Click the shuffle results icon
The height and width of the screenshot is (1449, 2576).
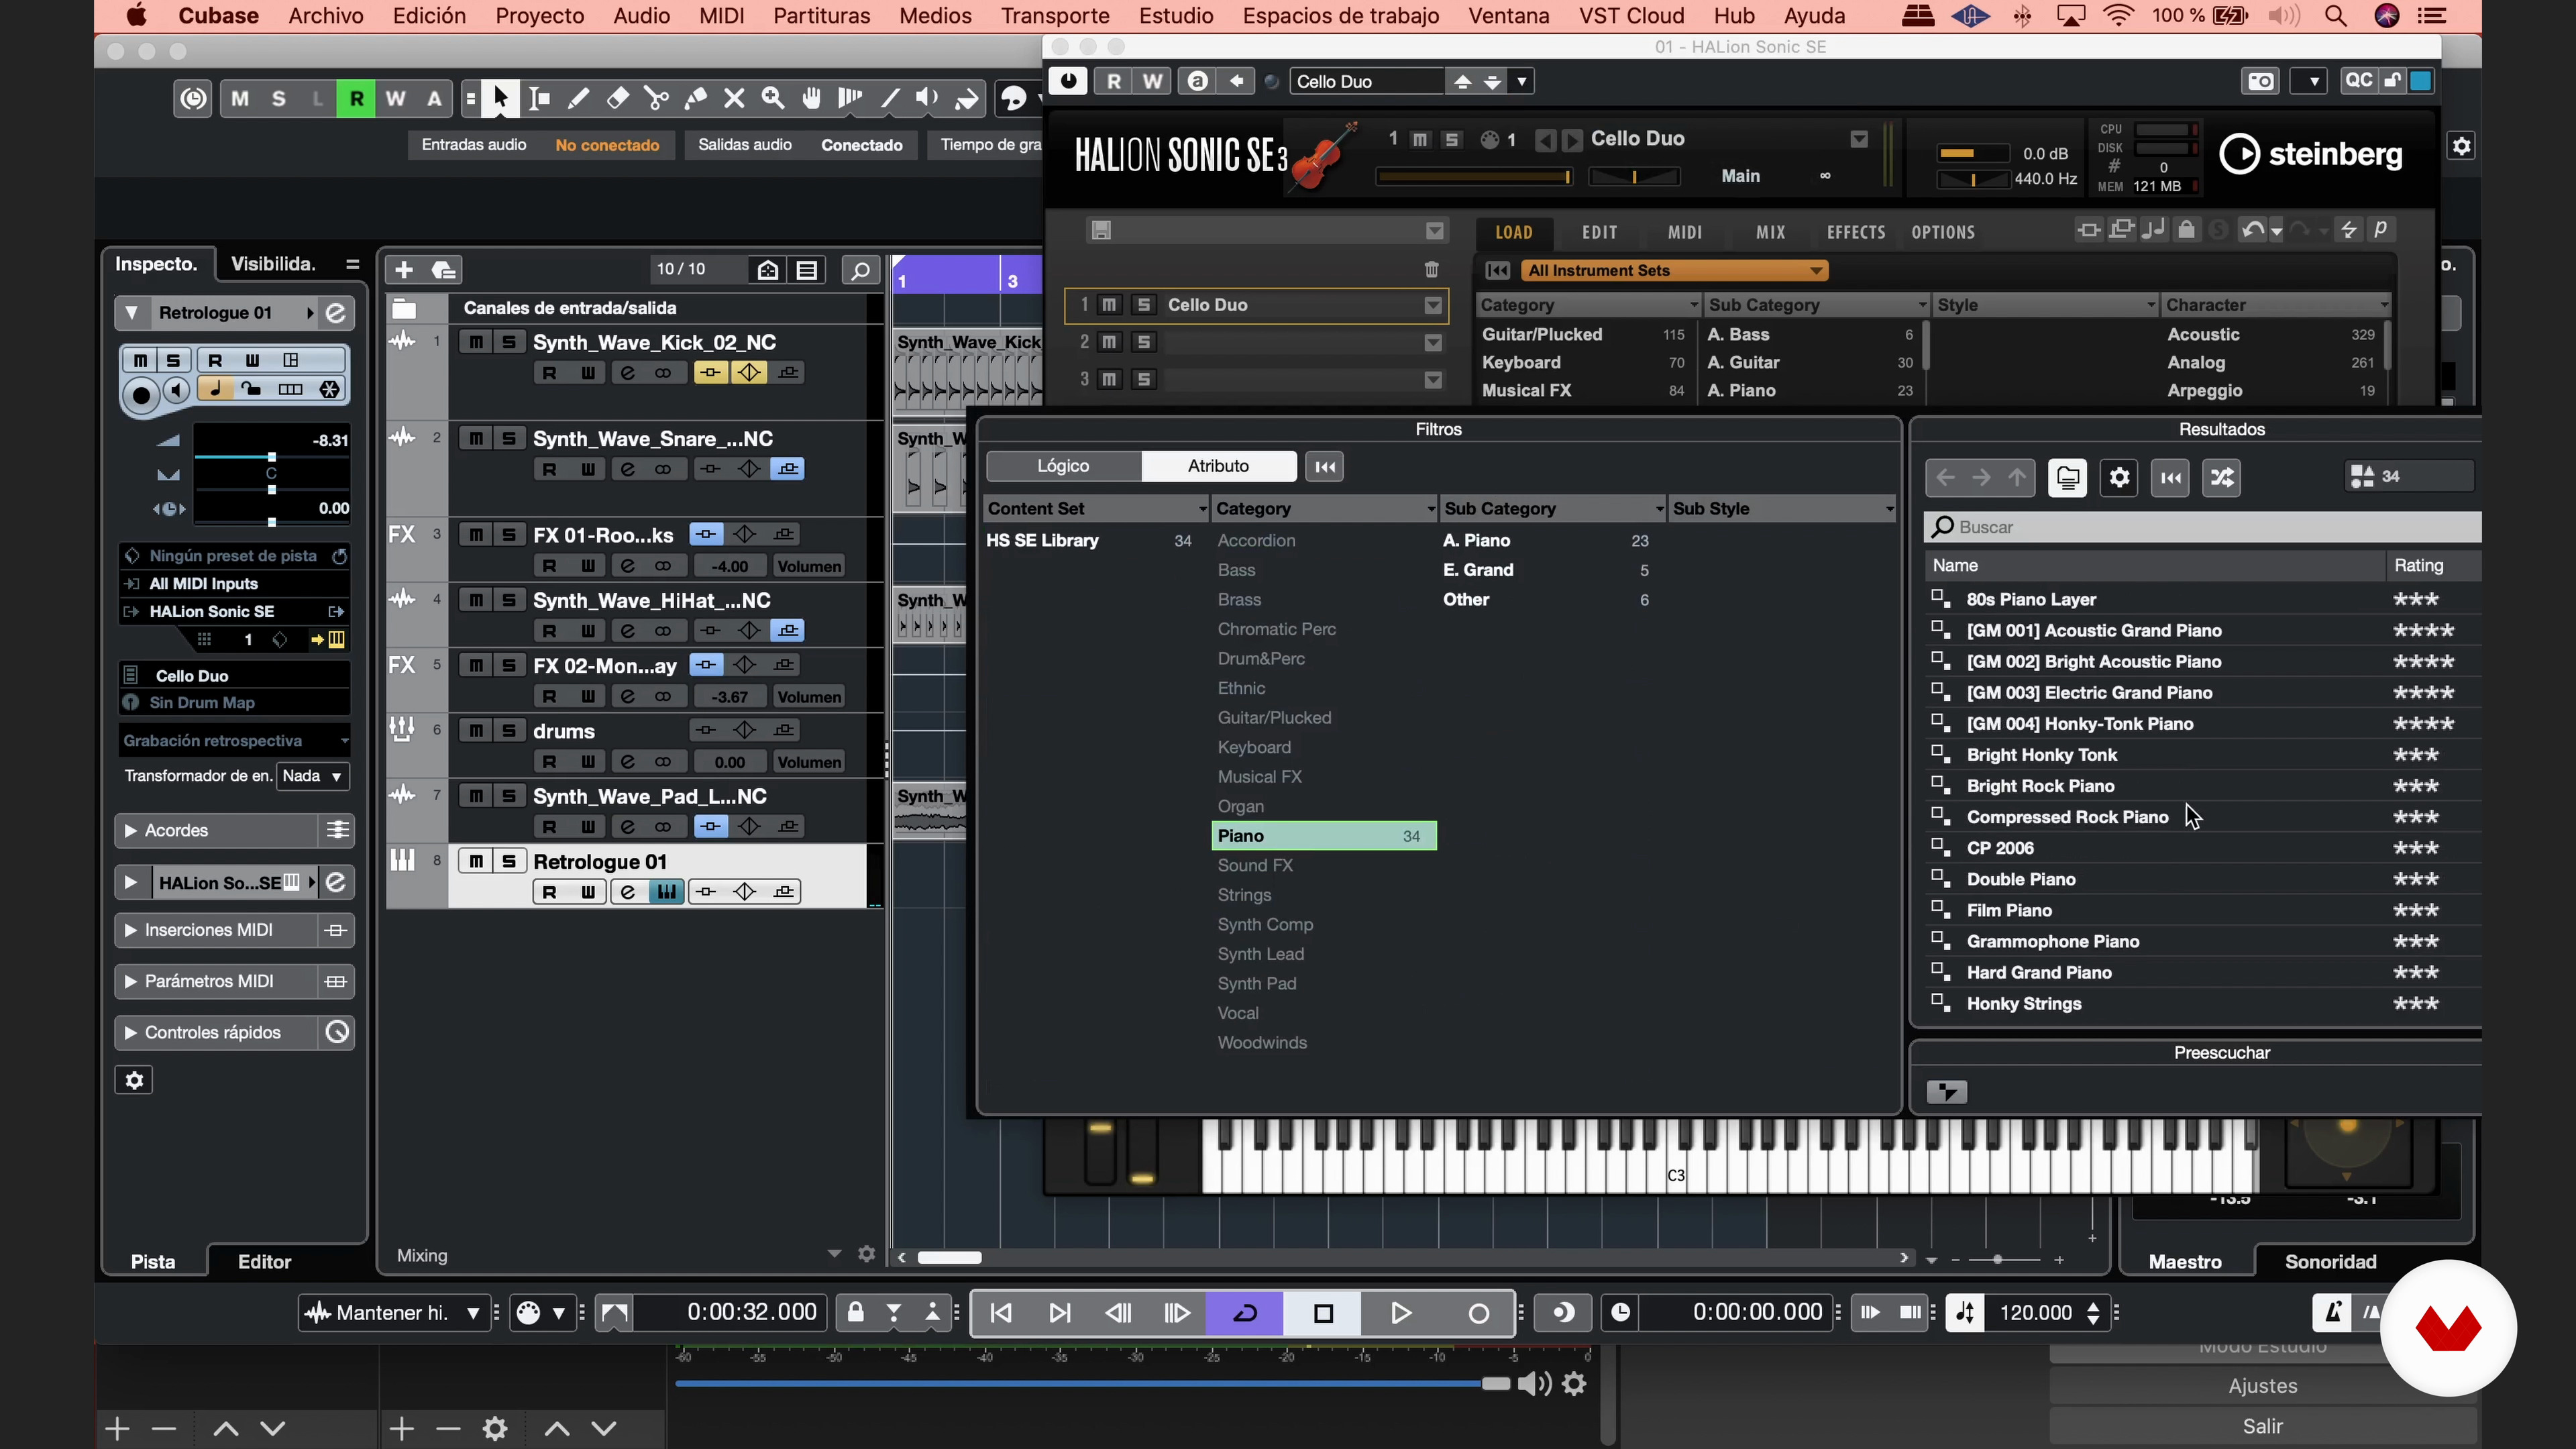[2222, 477]
